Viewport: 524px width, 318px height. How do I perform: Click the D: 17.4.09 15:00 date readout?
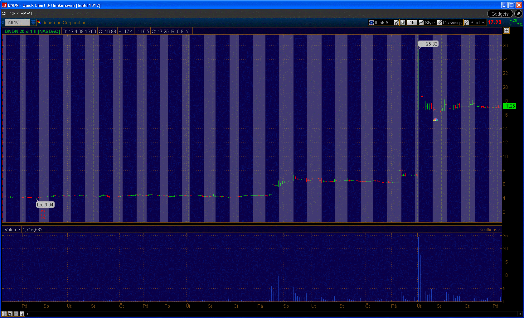point(79,31)
